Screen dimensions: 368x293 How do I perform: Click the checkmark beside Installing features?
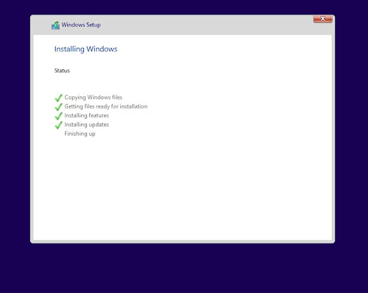pyautogui.click(x=59, y=116)
